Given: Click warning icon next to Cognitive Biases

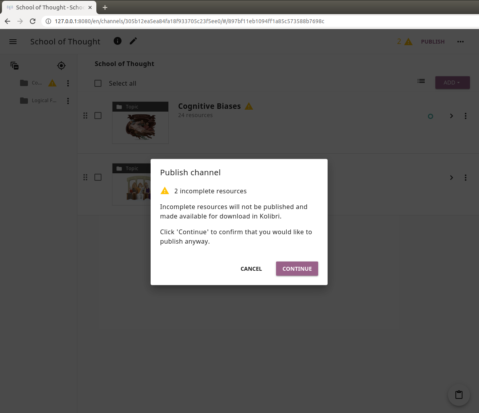Looking at the screenshot, I should pos(249,106).
